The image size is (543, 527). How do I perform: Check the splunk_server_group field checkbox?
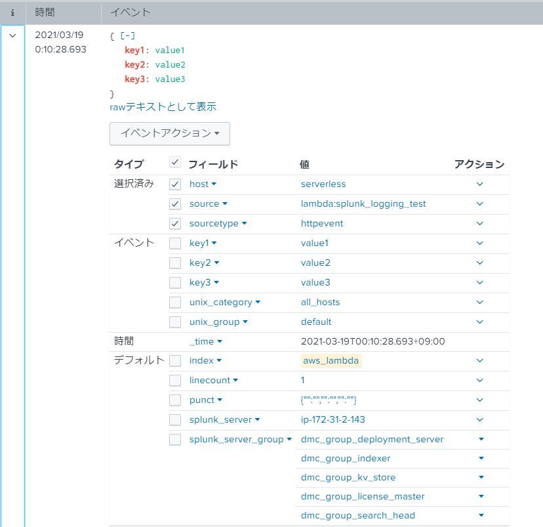[175, 440]
